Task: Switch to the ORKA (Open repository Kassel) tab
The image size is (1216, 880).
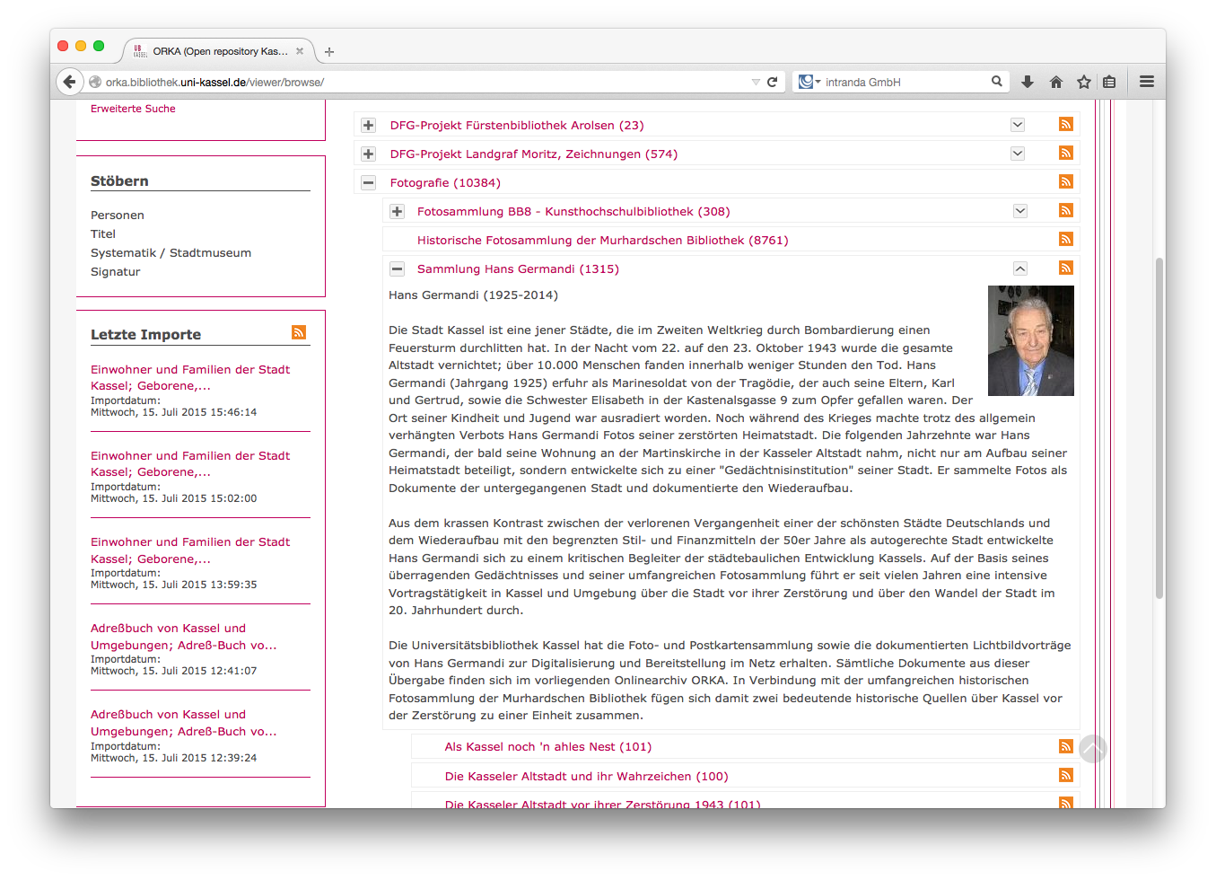Action: click(220, 51)
